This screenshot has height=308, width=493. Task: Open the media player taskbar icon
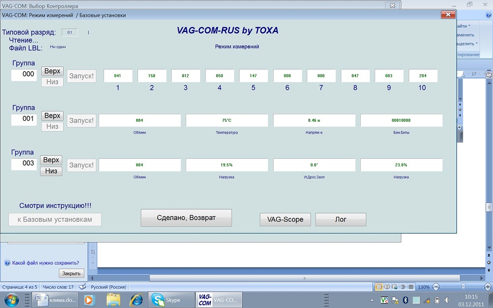89,300
